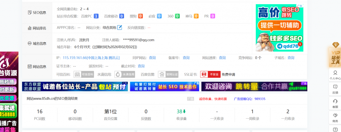The height and width of the screenshot is (132, 341).
Task: Click 首页位置 value 第1位
Action: coord(111,112)
